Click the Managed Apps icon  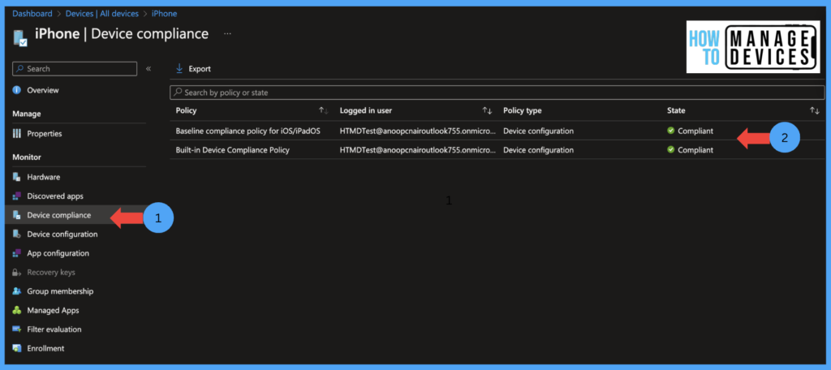coord(16,311)
